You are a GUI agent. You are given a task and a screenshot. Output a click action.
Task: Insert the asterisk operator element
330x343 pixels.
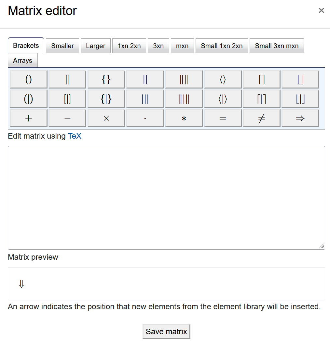point(184,118)
